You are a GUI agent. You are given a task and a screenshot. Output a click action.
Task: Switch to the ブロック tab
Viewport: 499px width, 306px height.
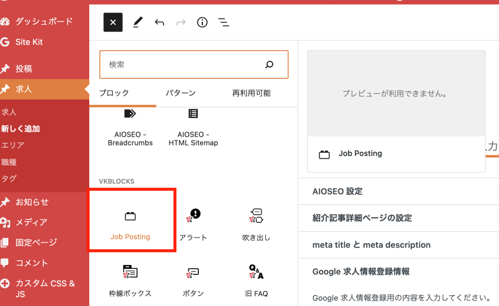[114, 93]
